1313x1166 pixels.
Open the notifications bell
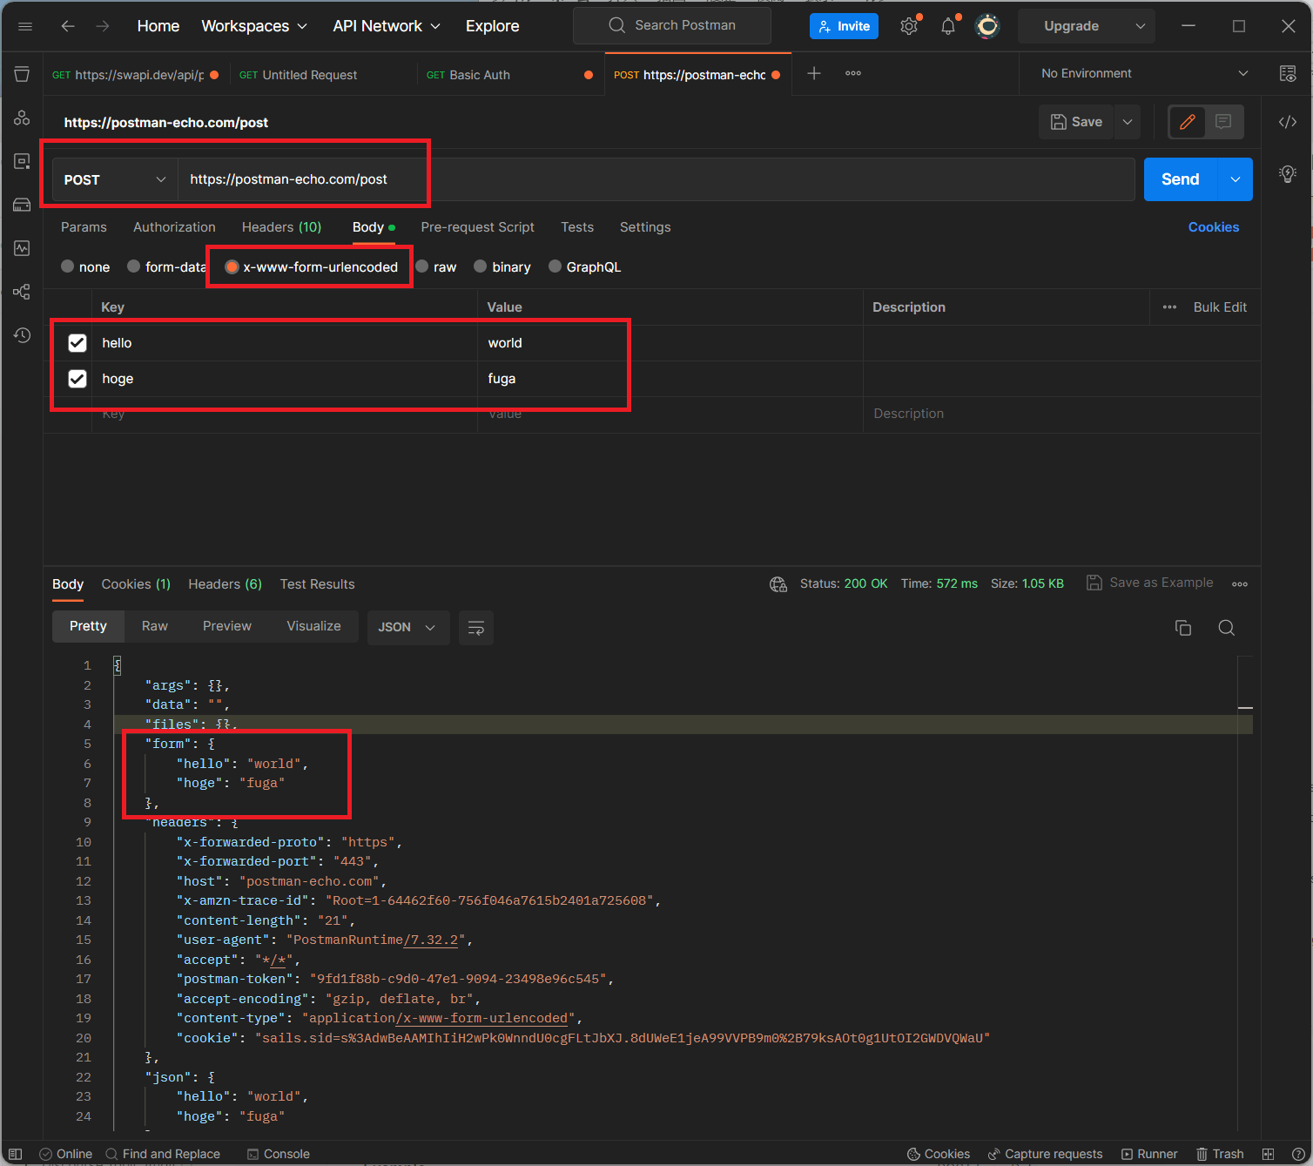pos(948,26)
